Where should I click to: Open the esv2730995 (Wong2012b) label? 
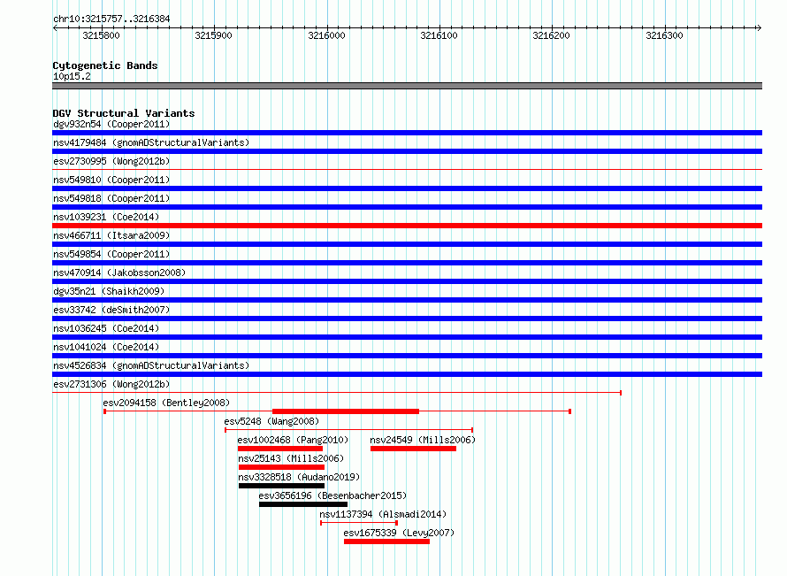point(111,161)
